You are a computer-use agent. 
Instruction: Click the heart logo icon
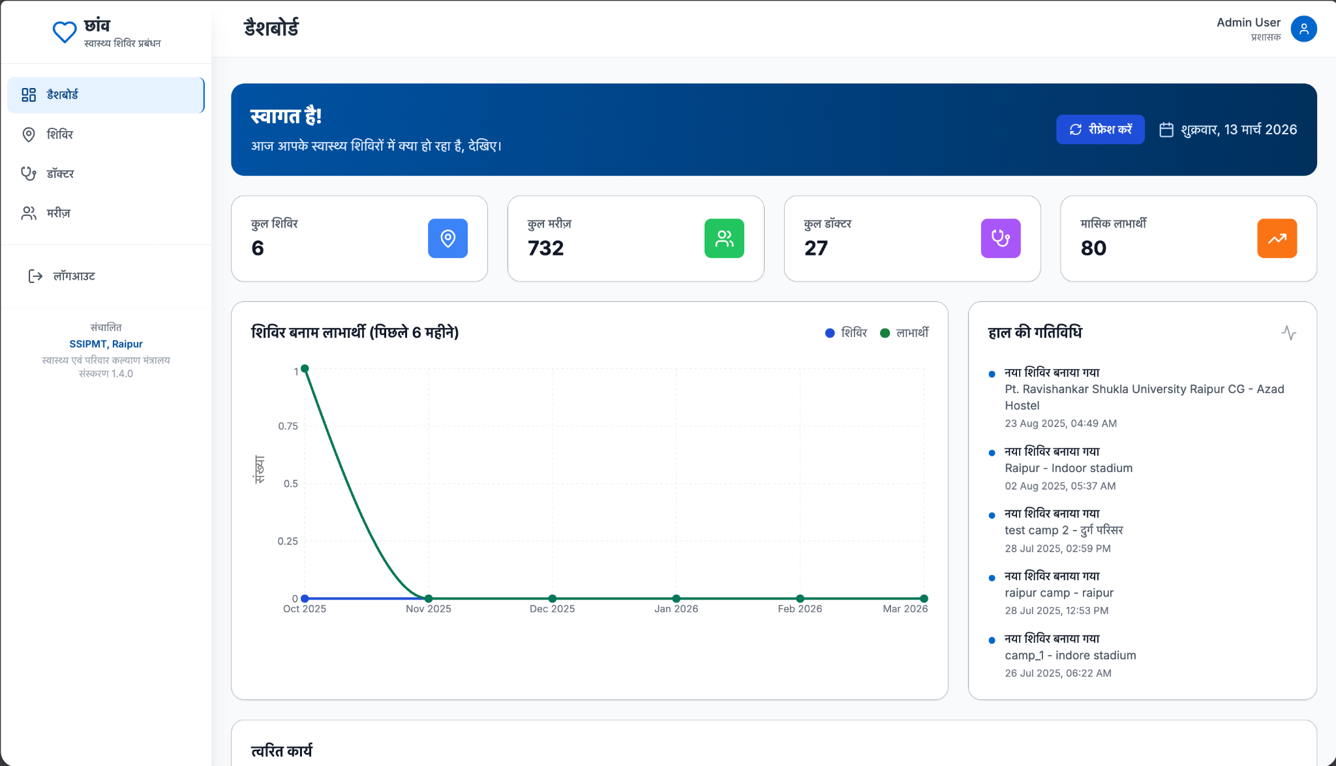(65, 31)
